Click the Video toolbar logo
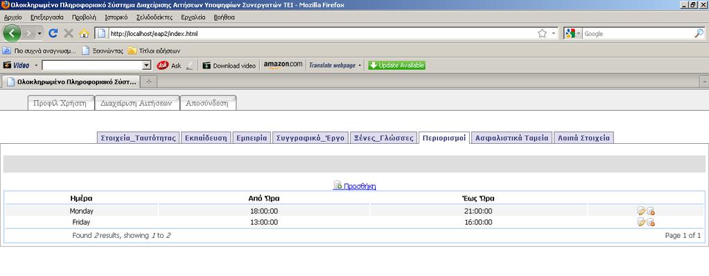The height and width of the screenshot is (276, 709). pos(16,66)
